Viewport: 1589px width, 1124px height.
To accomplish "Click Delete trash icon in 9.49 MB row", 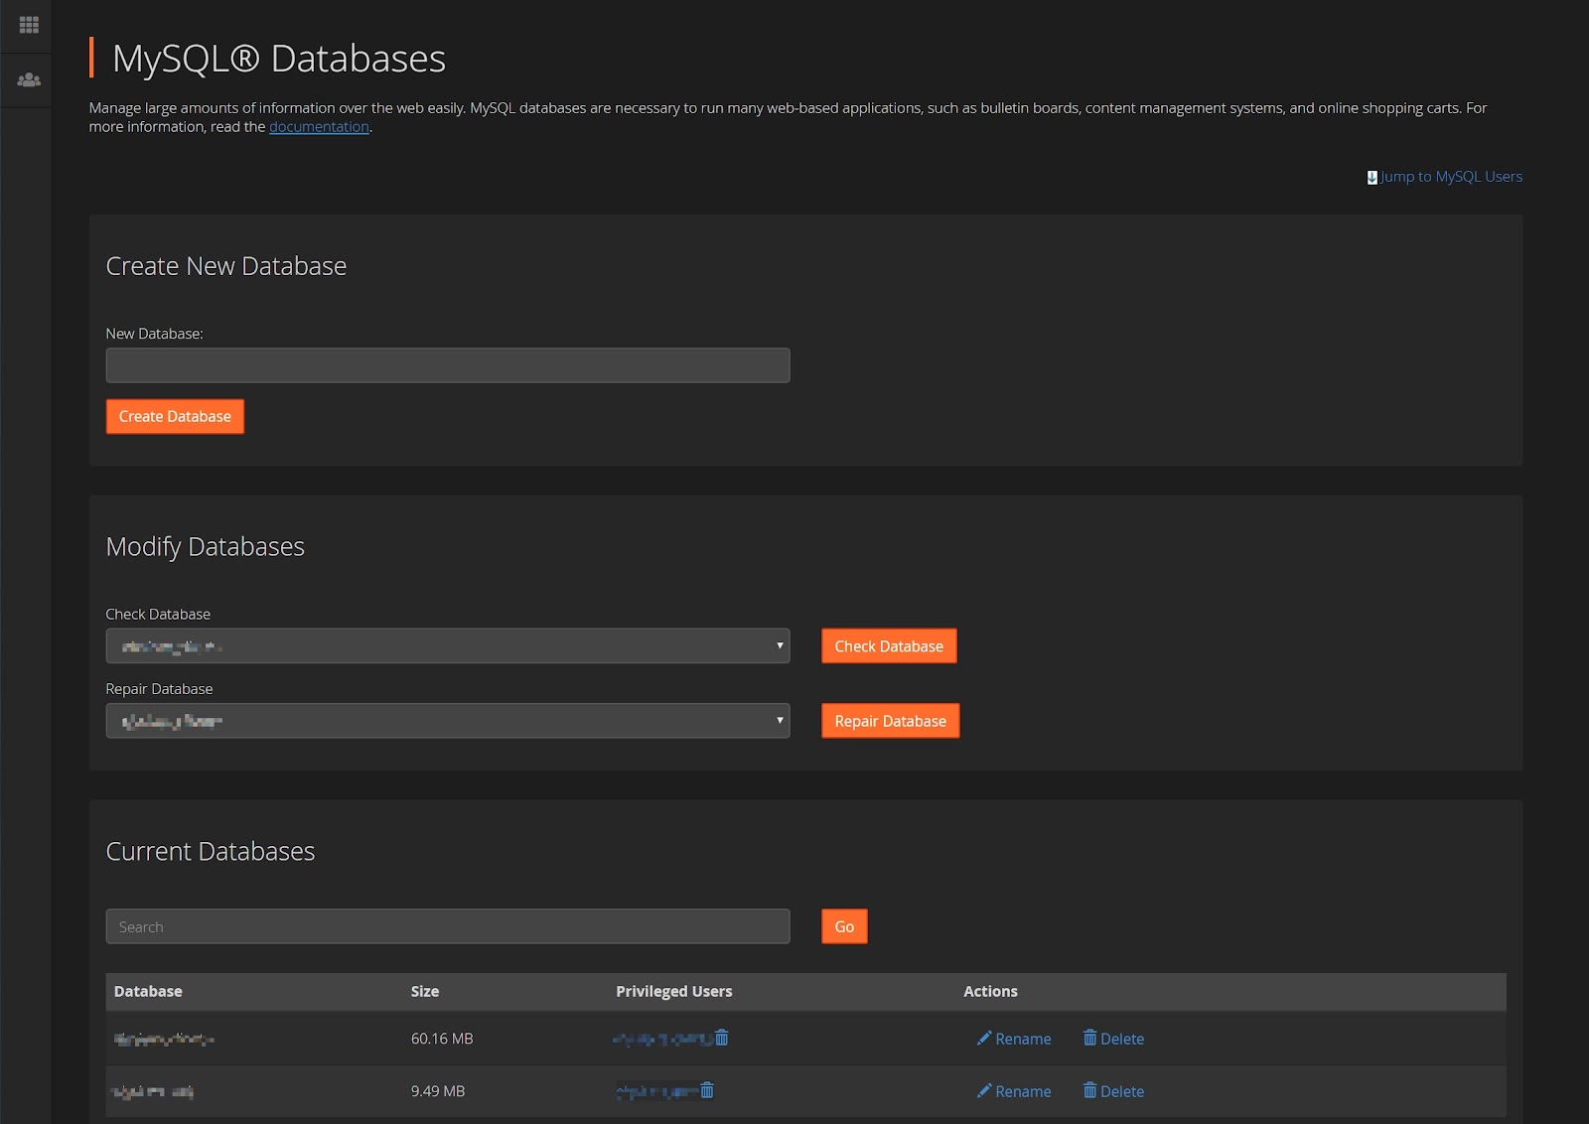I will point(1089,1090).
